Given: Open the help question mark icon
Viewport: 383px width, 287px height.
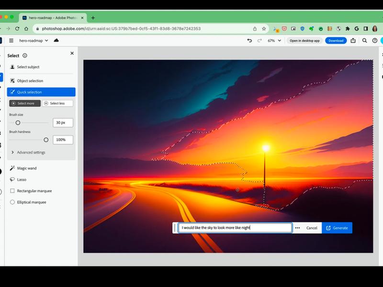Looking at the screenshot, I should pyautogui.click(x=375, y=41).
